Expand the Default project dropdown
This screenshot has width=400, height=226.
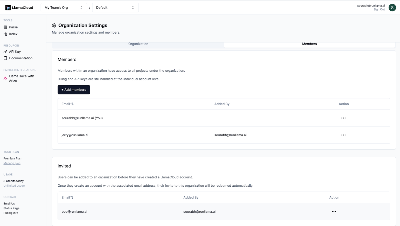(x=115, y=8)
